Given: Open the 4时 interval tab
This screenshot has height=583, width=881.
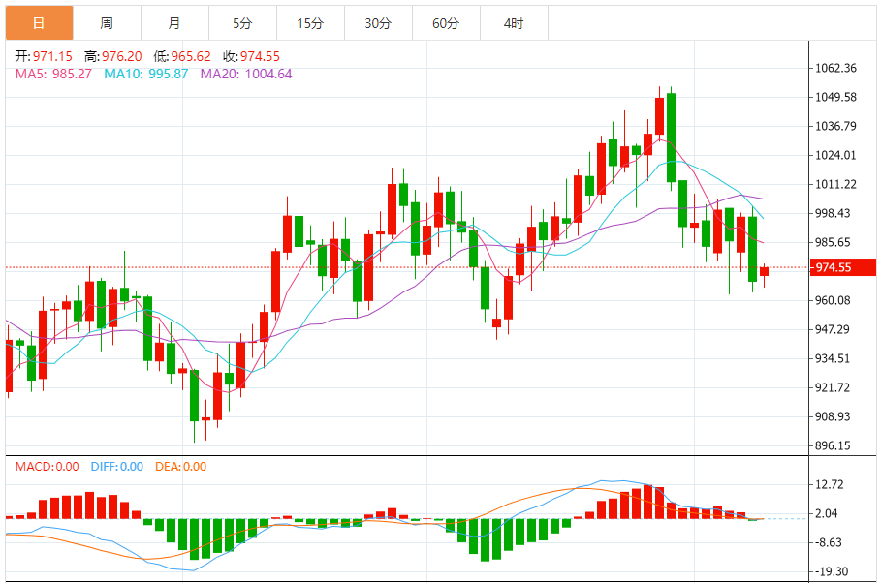Looking at the screenshot, I should 514,23.
